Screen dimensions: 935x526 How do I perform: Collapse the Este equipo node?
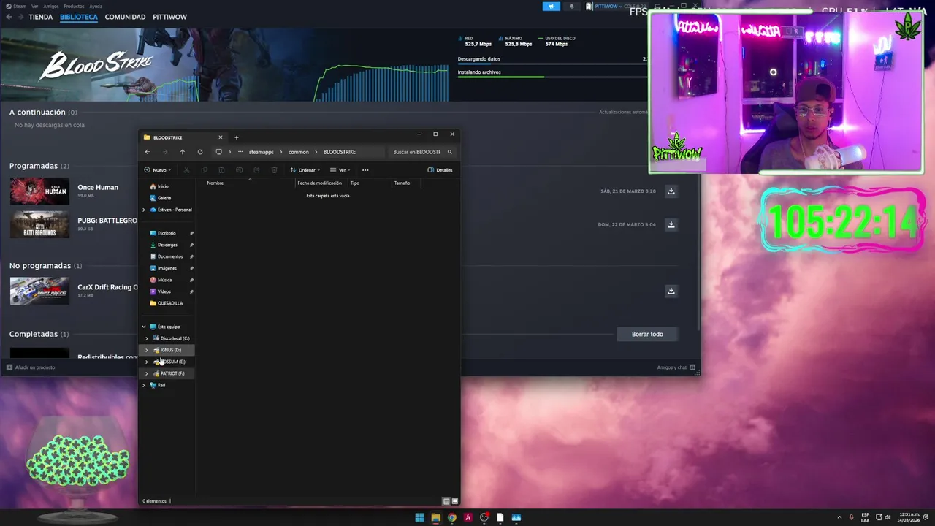(144, 327)
